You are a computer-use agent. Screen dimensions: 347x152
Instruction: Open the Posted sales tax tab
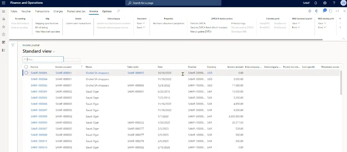coord(76,11)
